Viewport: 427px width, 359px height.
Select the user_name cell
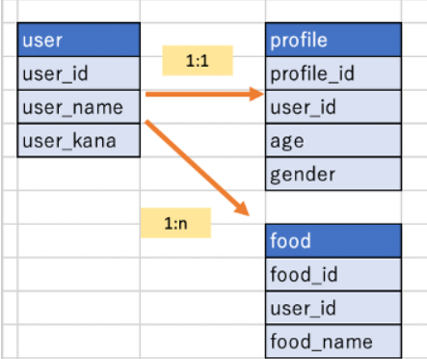pos(79,107)
